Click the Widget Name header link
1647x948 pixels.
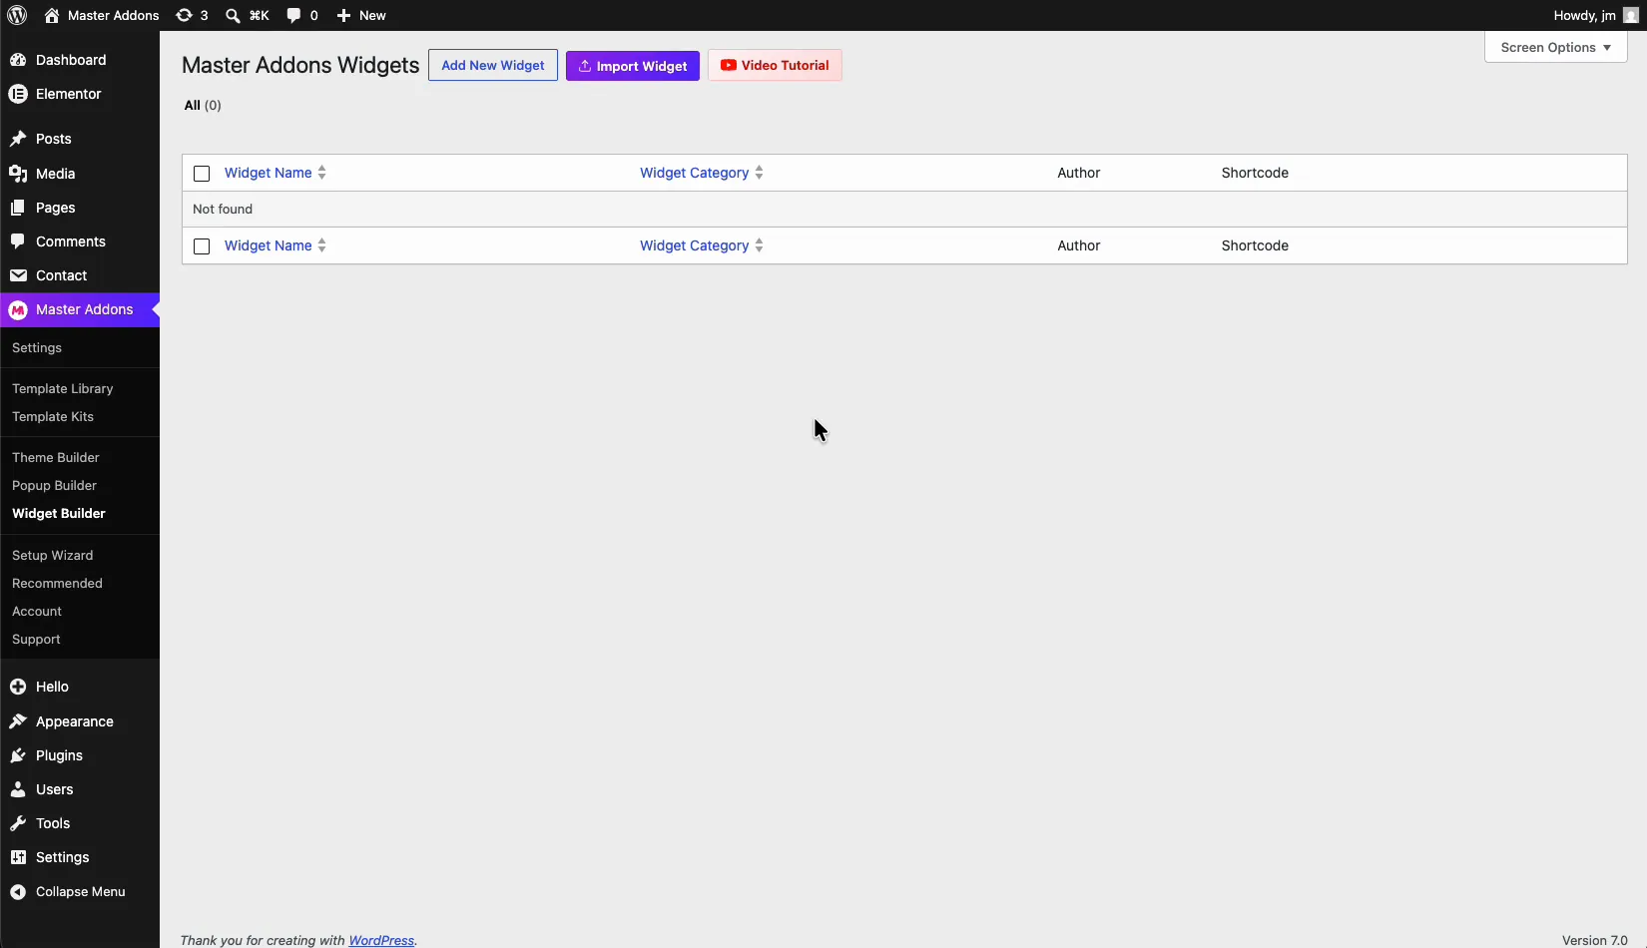point(268,173)
